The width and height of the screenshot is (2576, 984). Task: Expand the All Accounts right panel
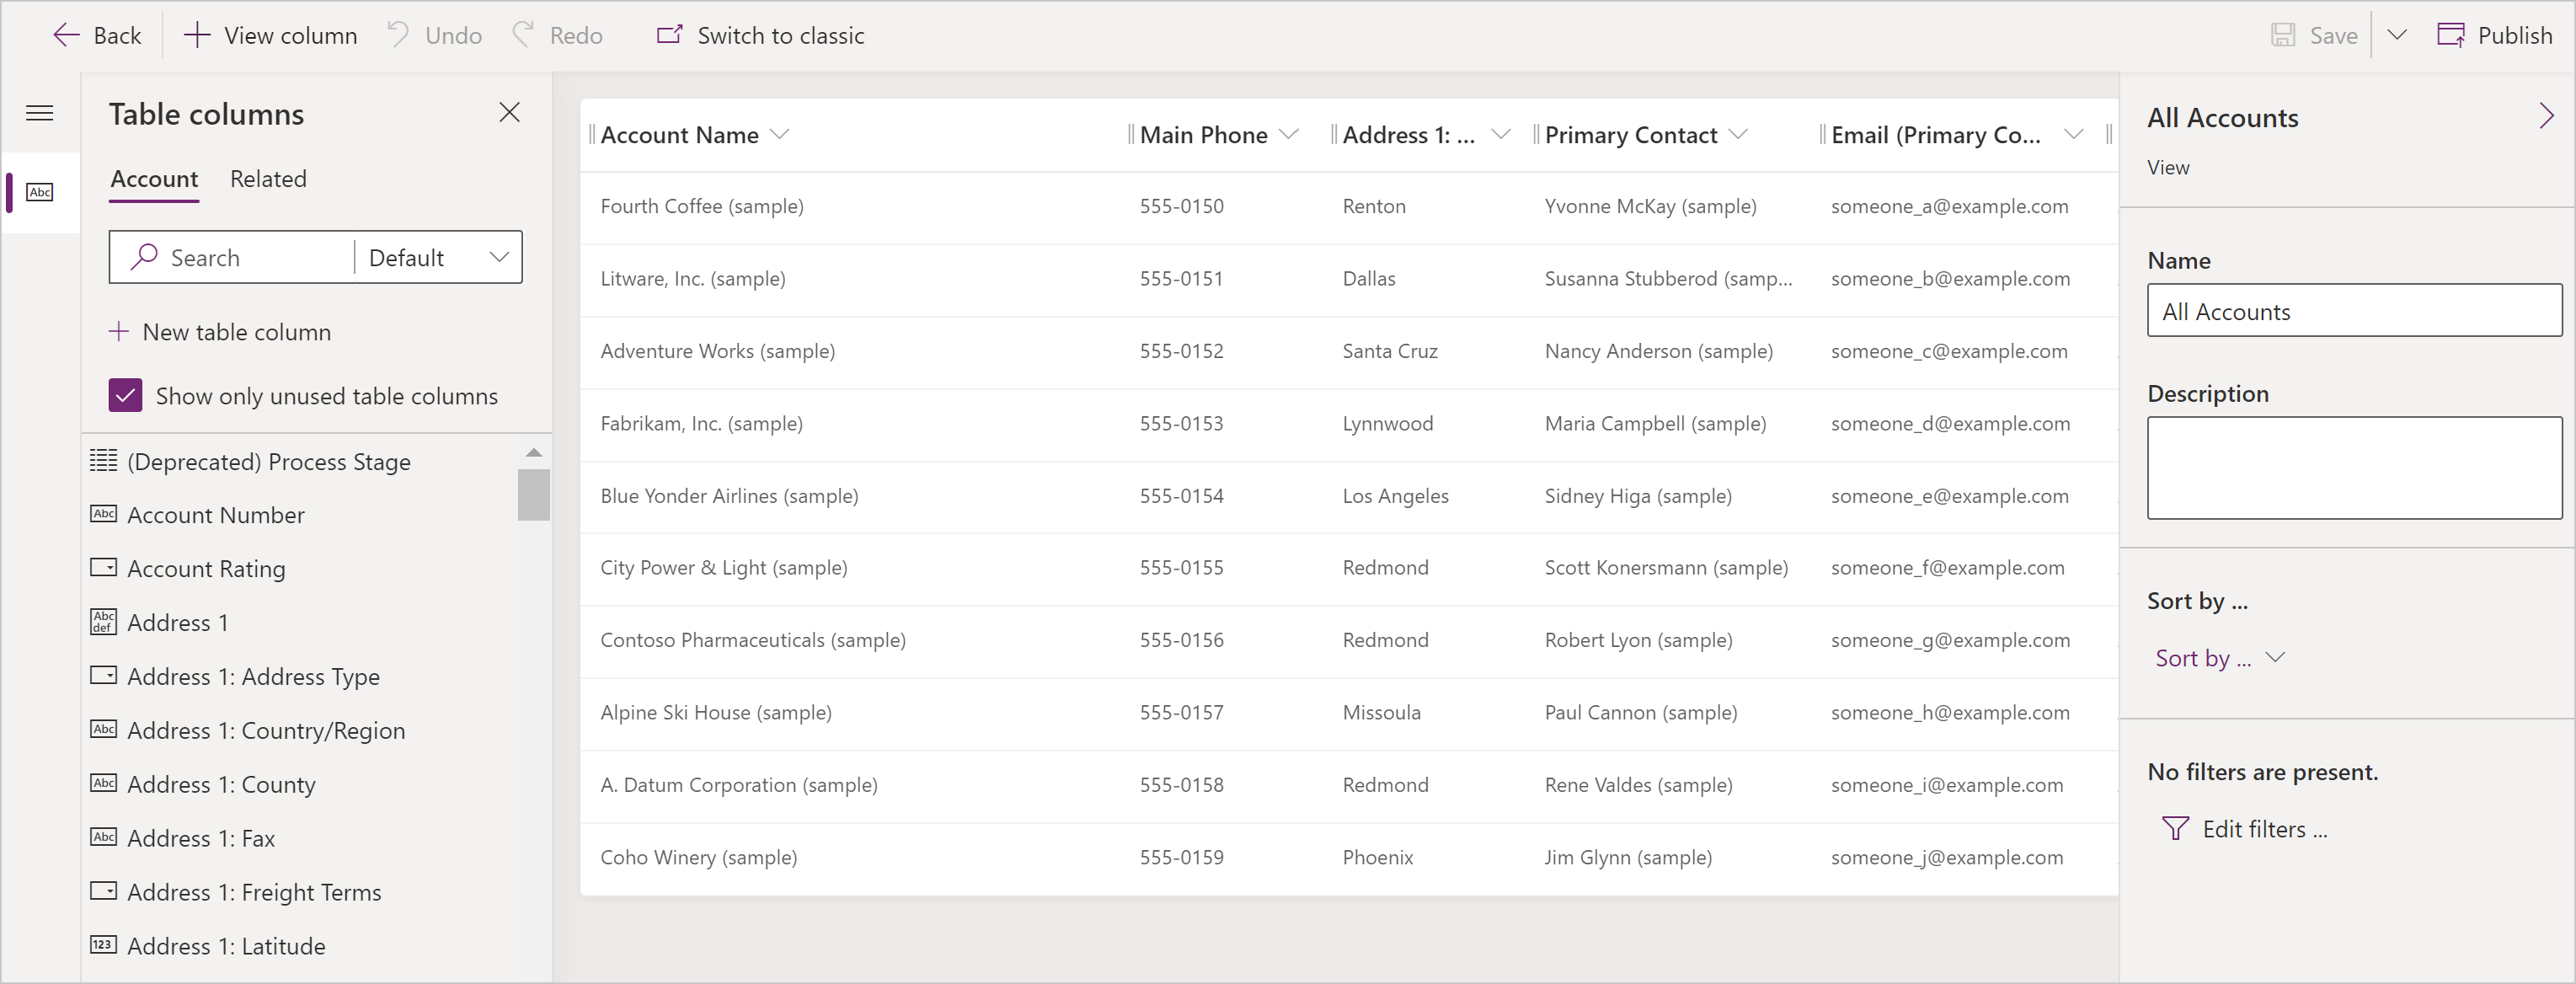coord(2543,115)
